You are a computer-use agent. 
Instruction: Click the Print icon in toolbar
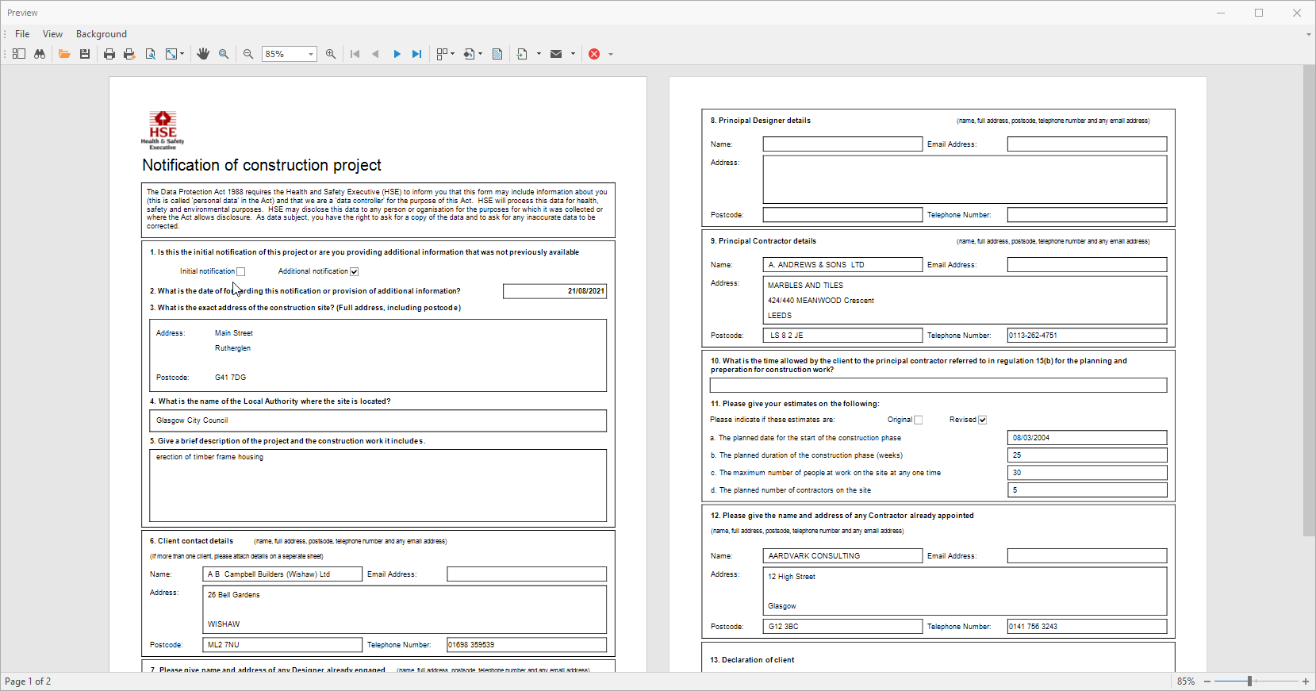tap(109, 54)
